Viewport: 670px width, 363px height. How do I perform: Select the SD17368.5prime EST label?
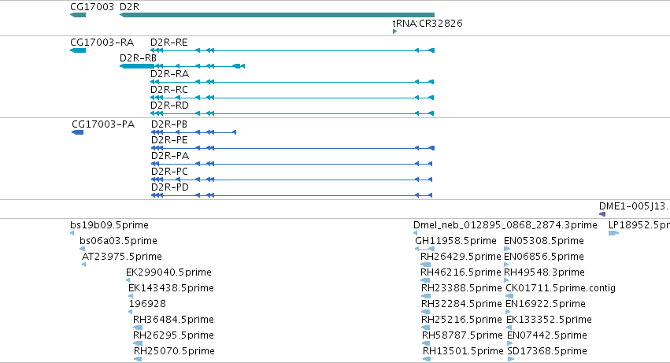[x=547, y=351]
